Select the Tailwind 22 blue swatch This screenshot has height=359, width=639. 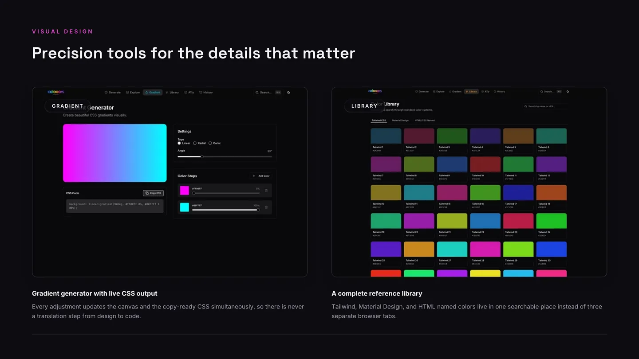[x=485, y=221]
